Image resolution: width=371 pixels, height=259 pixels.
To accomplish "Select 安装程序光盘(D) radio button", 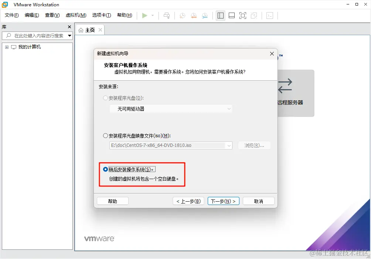I will (105, 98).
